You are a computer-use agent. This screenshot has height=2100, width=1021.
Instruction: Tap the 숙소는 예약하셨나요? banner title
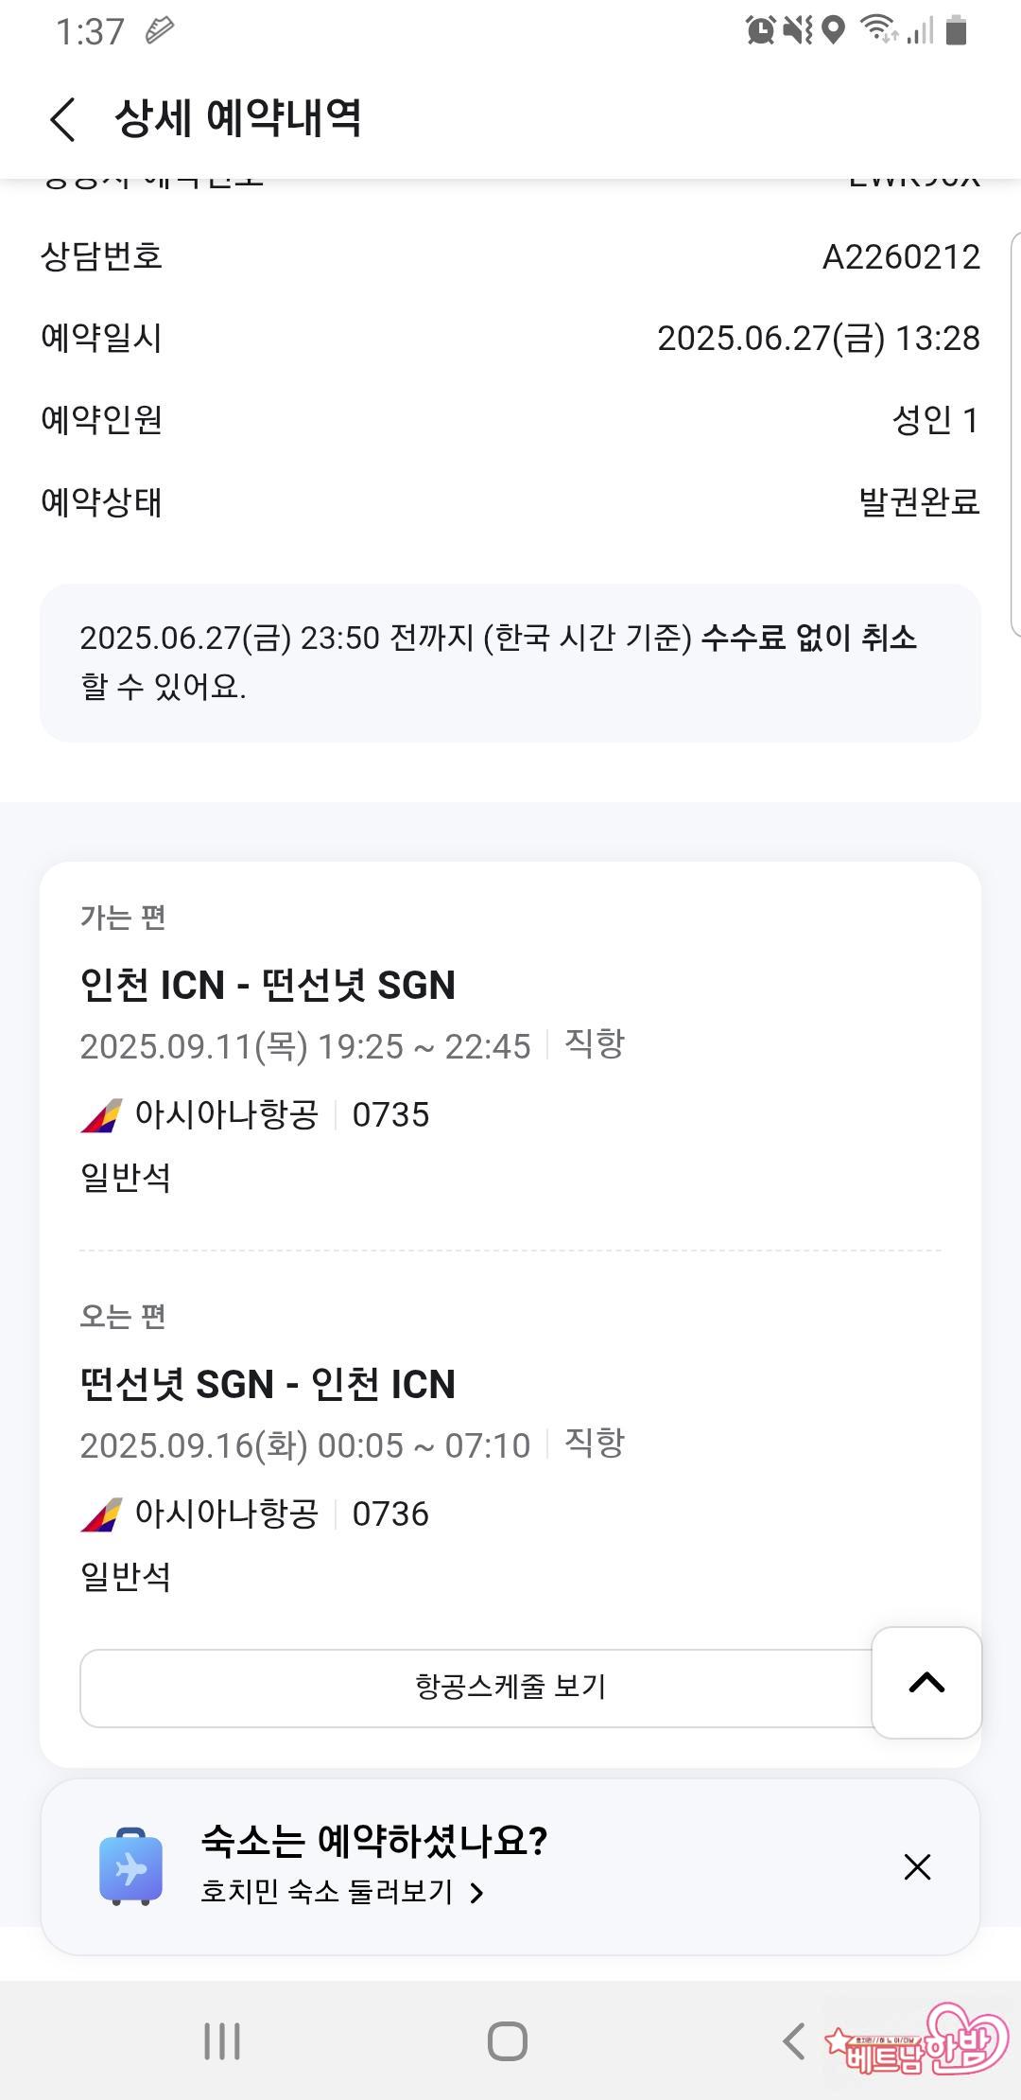pos(374,1841)
